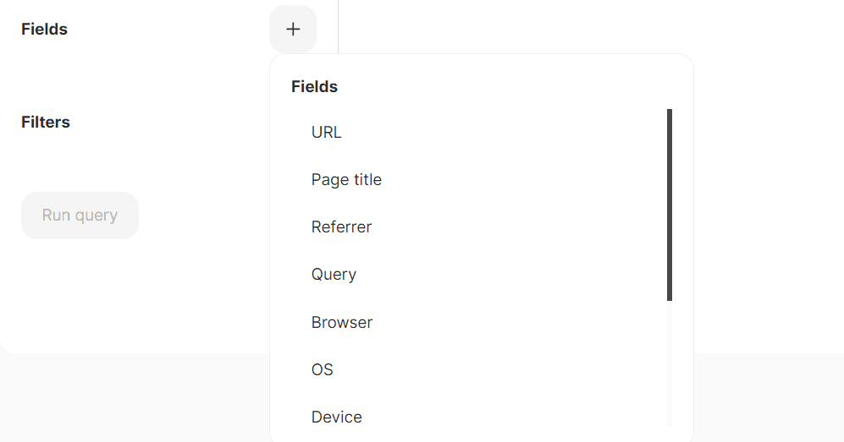Click the Fields section label on the left
The image size is (844, 442).
coord(44,30)
